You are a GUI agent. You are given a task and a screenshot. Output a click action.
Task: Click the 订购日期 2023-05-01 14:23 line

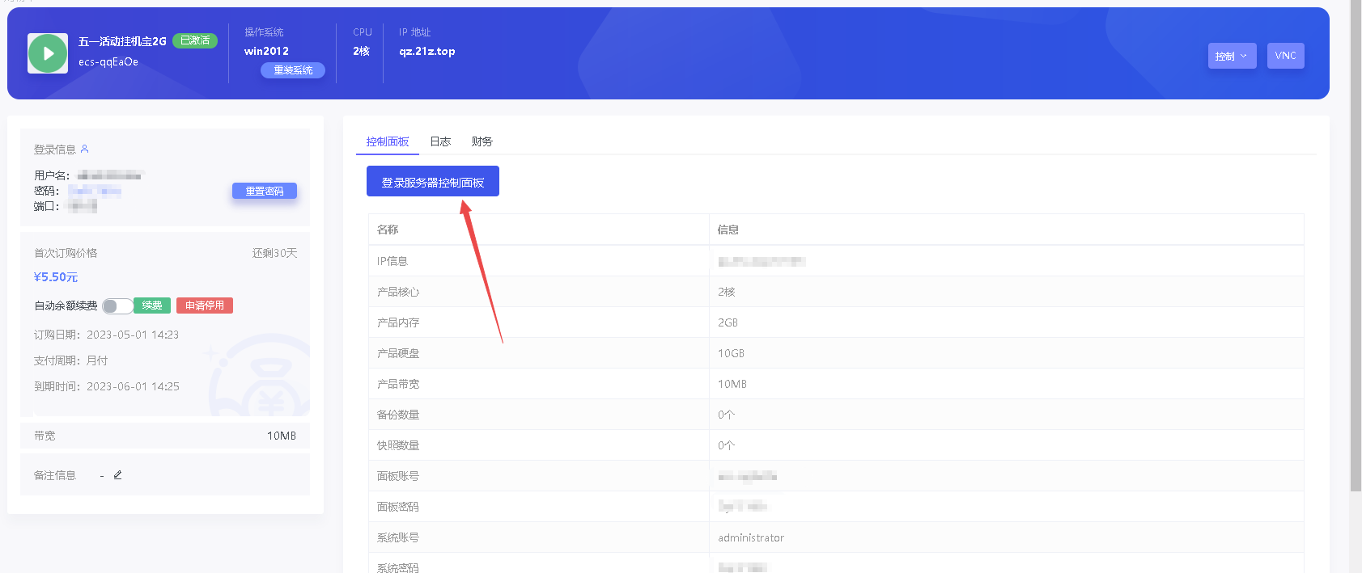point(106,335)
